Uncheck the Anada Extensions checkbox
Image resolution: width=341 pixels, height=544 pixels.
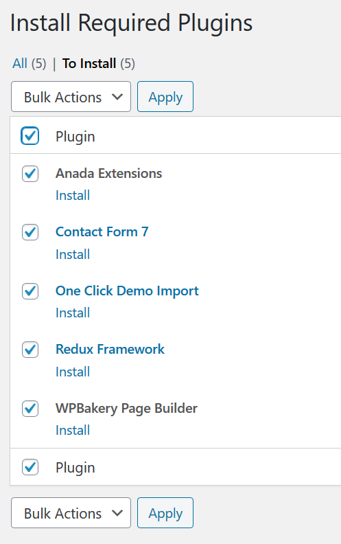(30, 174)
